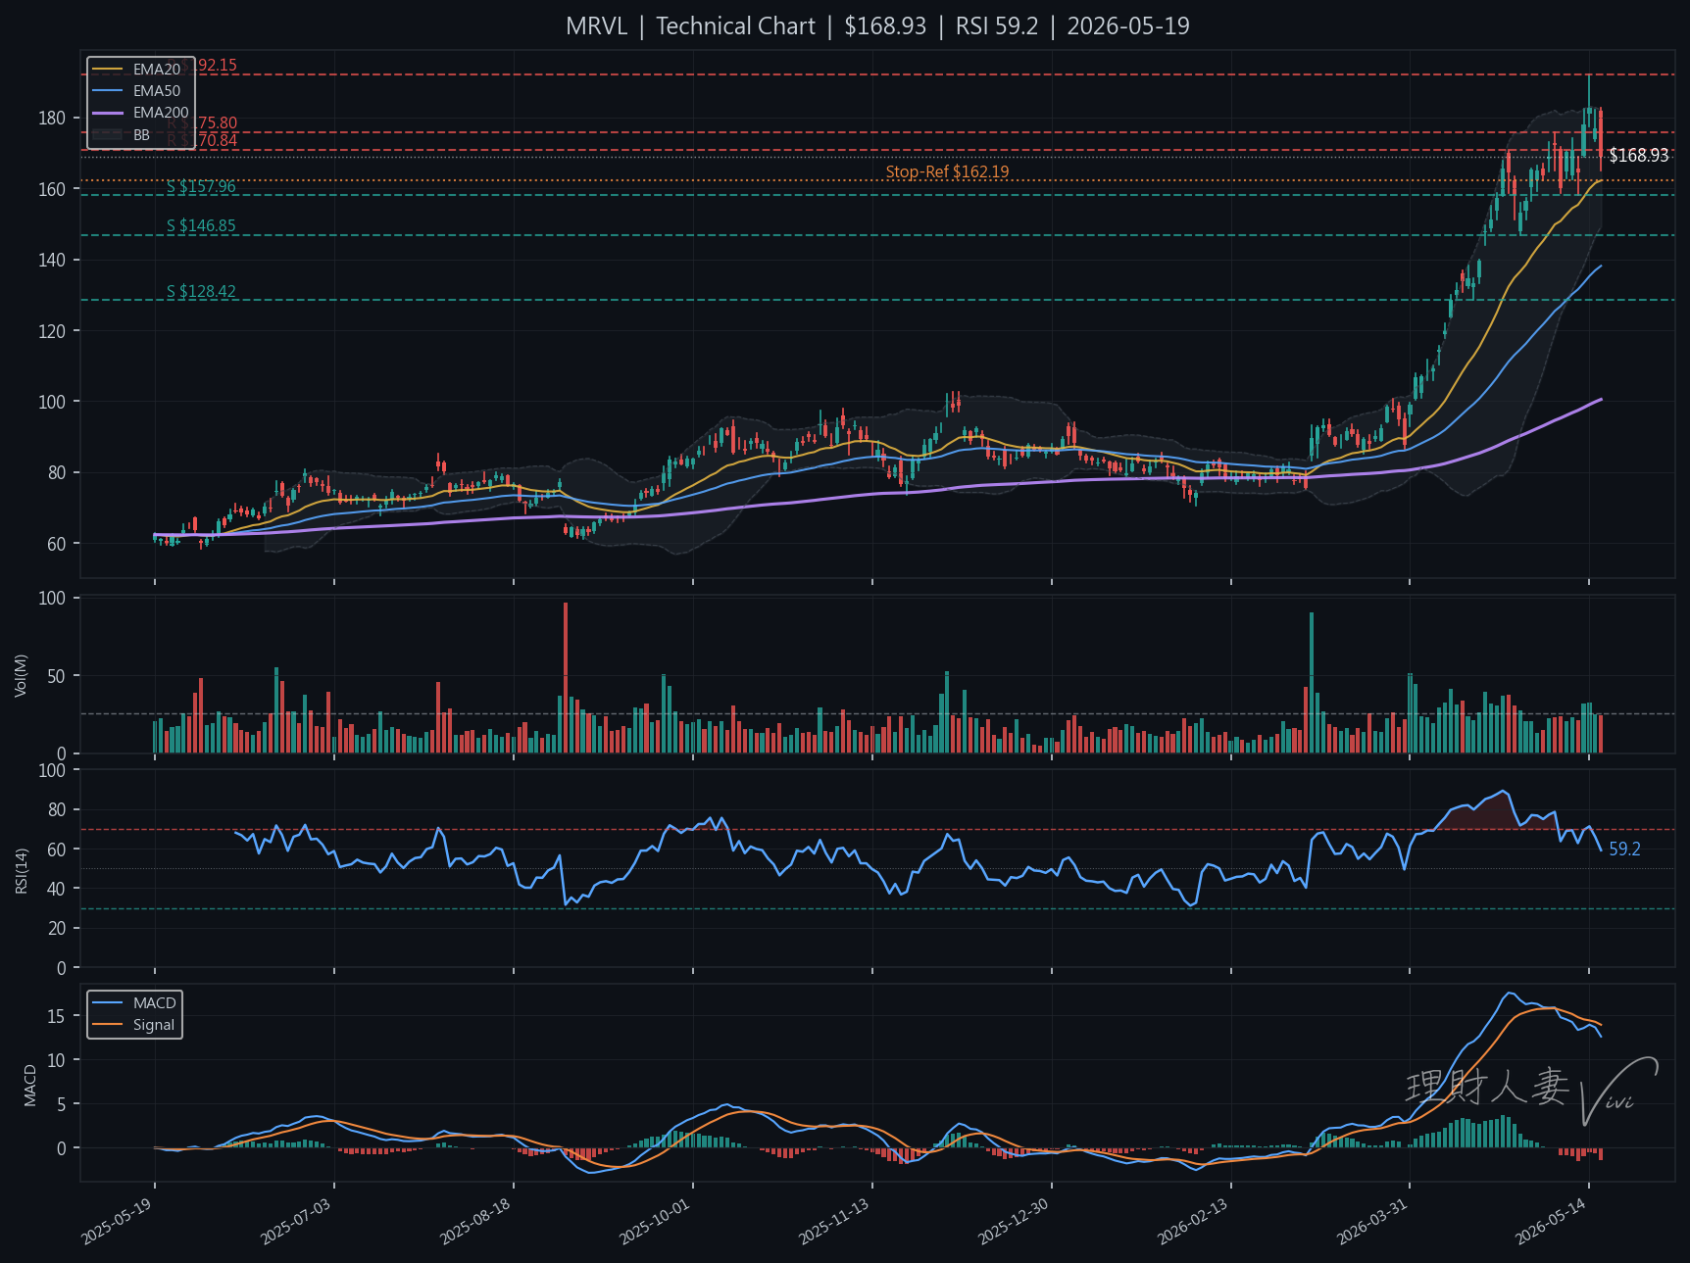Click the 50 tick on the volume axis
The width and height of the screenshot is (1690, 1263).
57,677
